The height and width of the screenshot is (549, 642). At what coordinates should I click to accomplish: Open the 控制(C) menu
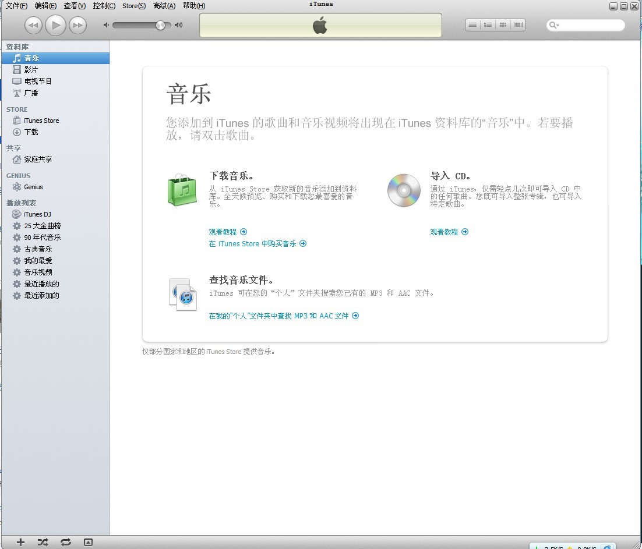pos(104,6)
